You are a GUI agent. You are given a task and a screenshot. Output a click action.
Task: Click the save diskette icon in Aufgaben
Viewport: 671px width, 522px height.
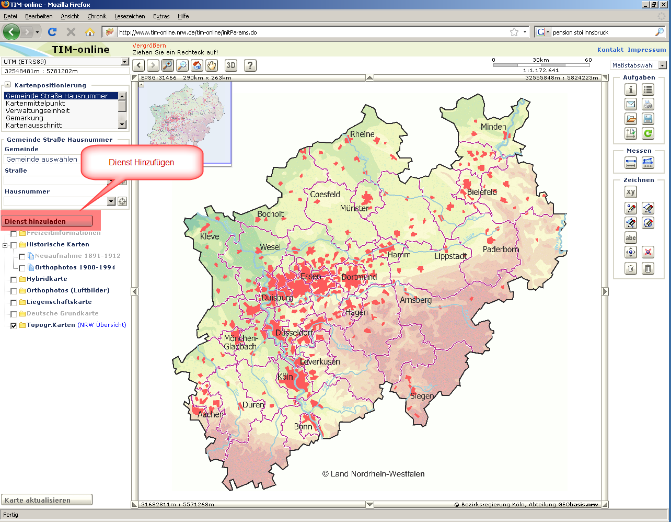[648, 119]
